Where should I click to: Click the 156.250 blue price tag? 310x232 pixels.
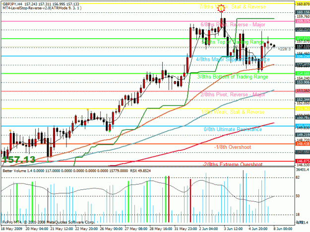(x=303, y=56)
